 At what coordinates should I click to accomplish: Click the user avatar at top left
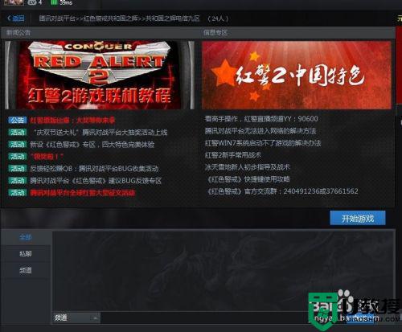coord(14,2)
